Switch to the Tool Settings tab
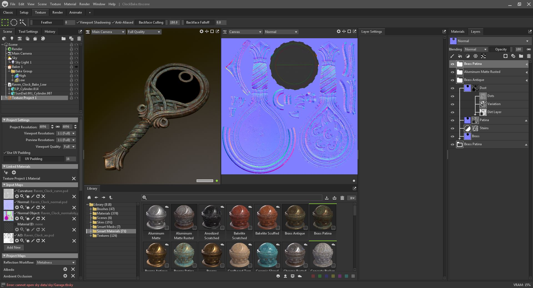533x288 pixels. click(28, 32)
